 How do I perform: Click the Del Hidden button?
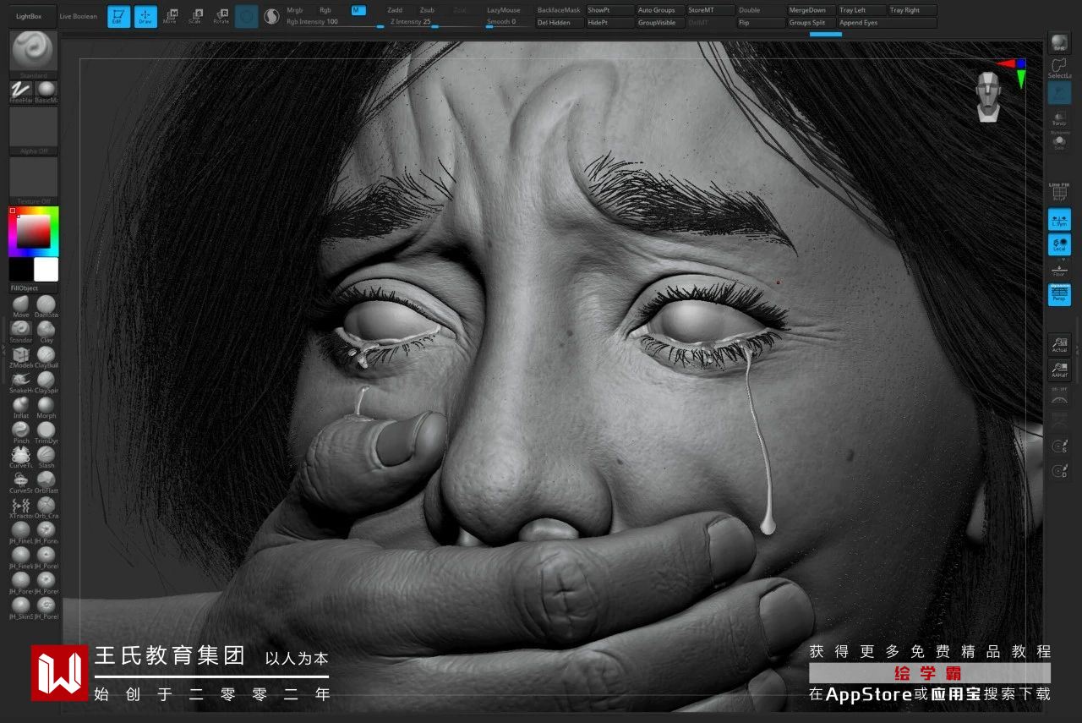pyautogui.click(x=559, y=23)
